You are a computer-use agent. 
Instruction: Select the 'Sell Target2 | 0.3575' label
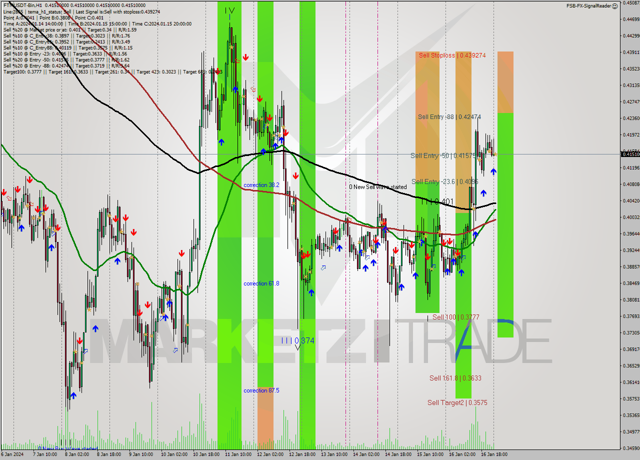(457, 402)
